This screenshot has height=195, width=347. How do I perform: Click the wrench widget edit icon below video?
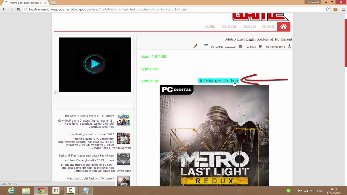[56, 92]
